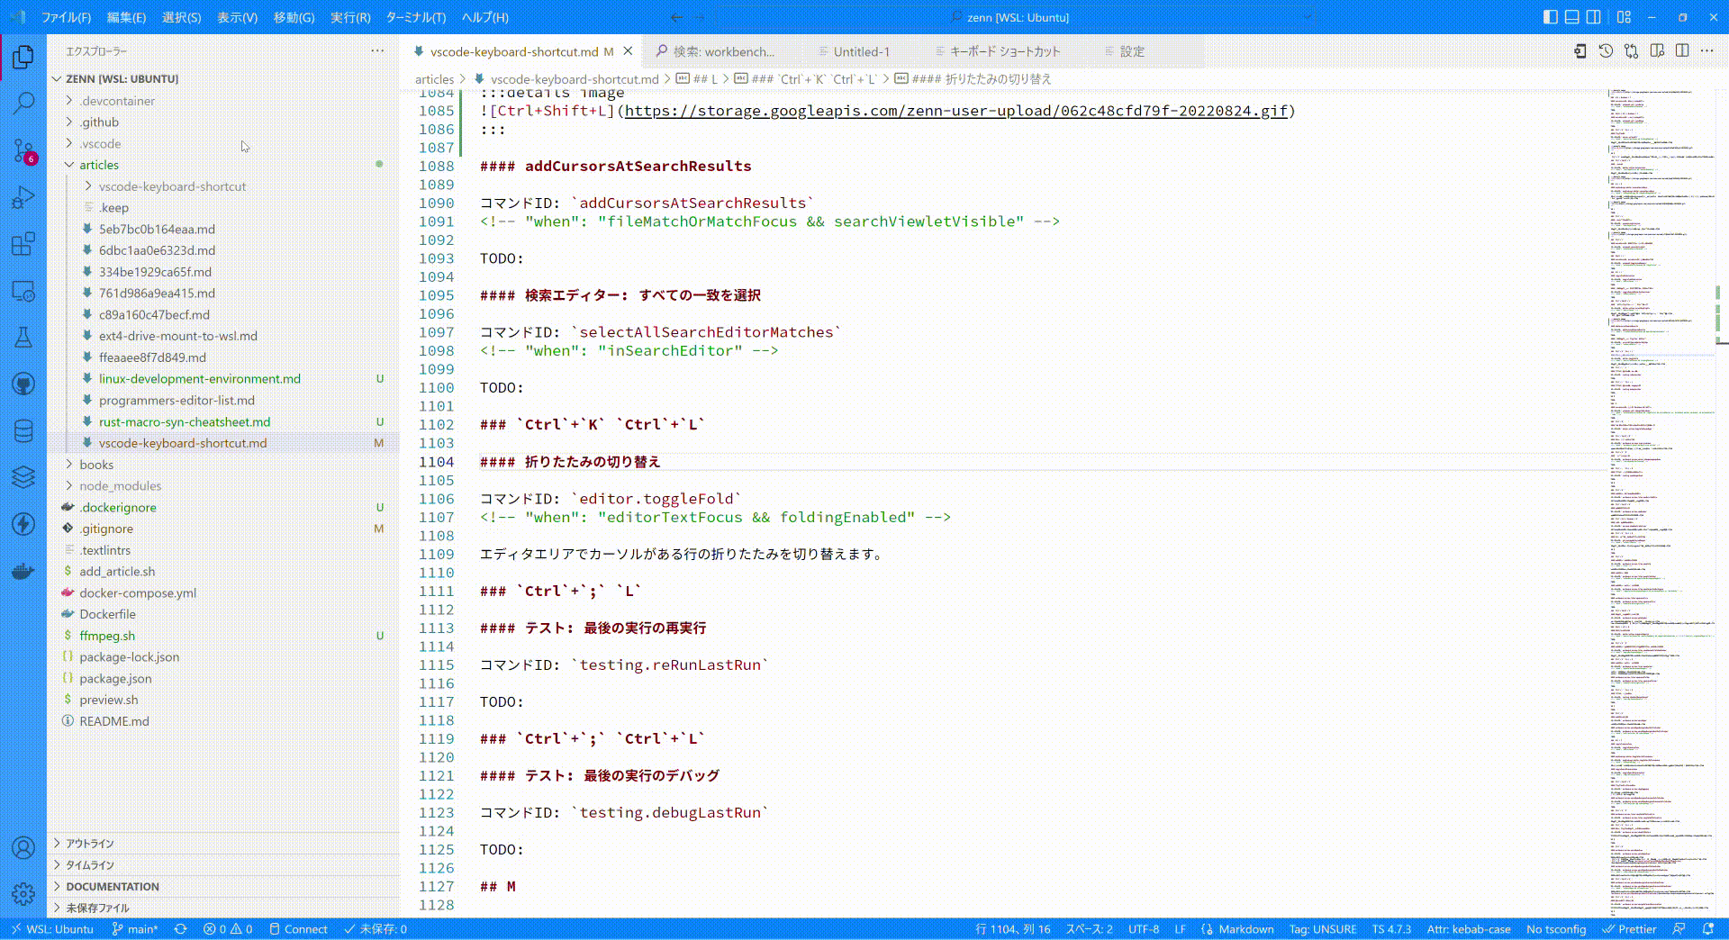
Task: Open the Search view in activity bar
Action: point(23,104)
